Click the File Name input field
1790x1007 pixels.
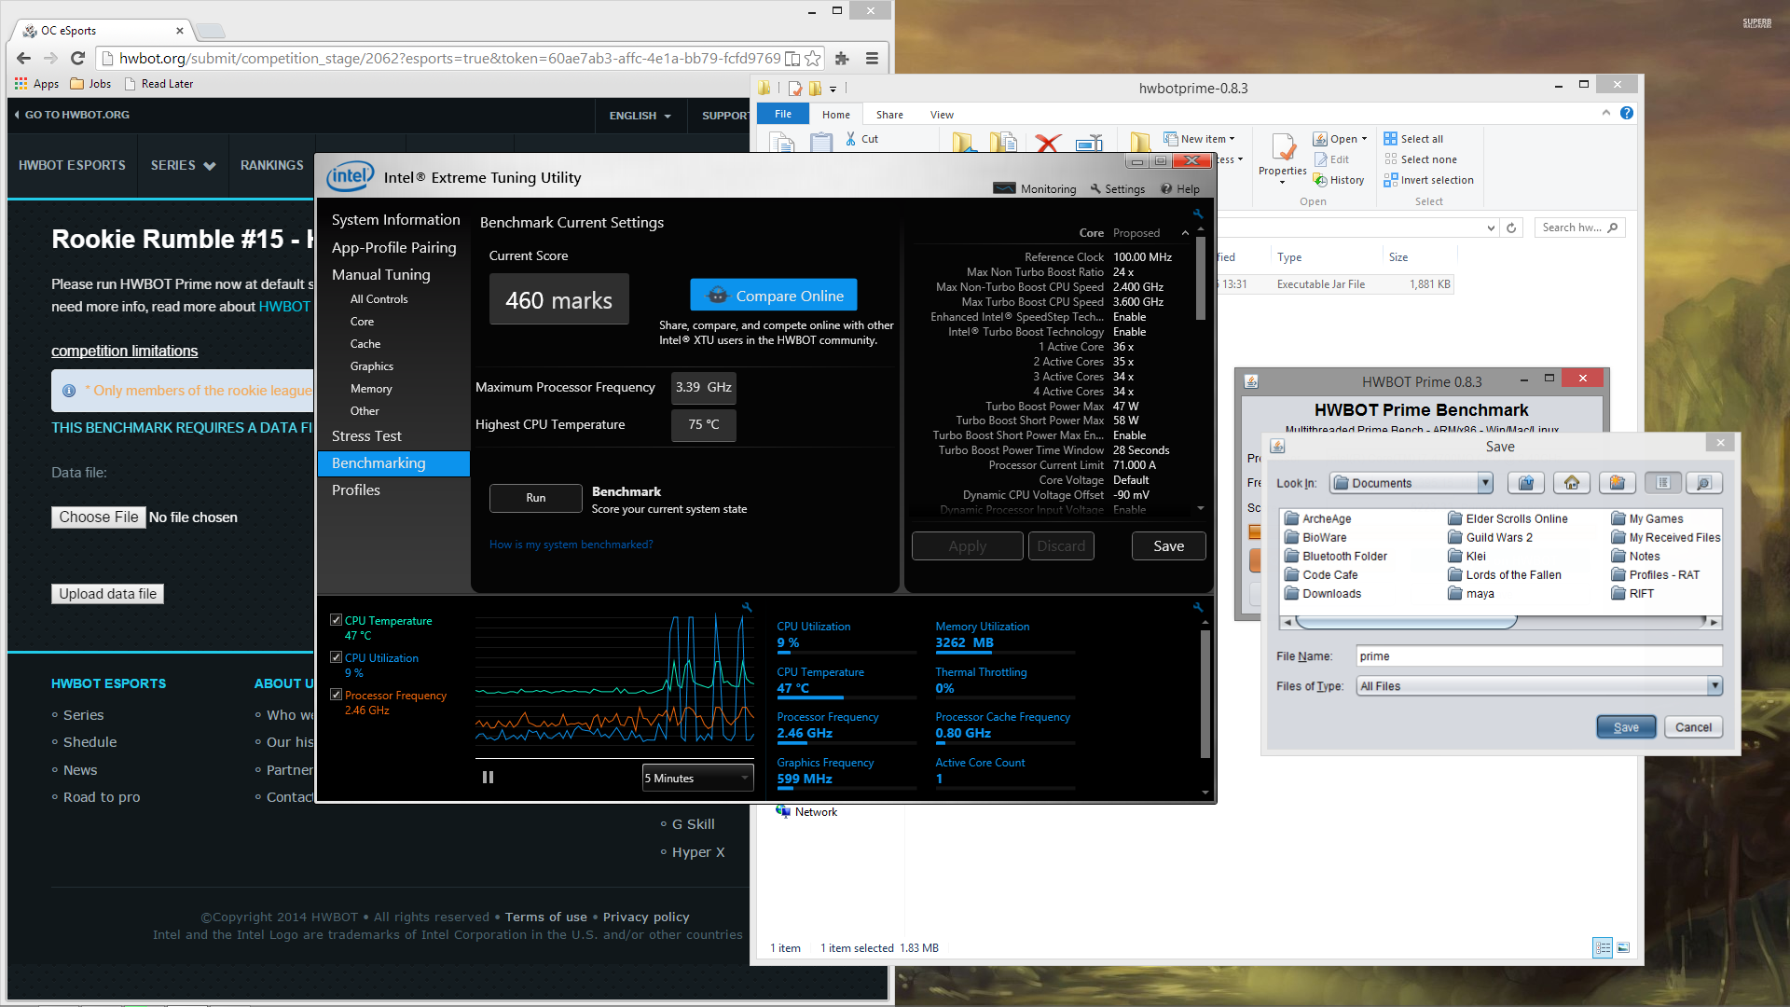click(x=1538, y=655)
